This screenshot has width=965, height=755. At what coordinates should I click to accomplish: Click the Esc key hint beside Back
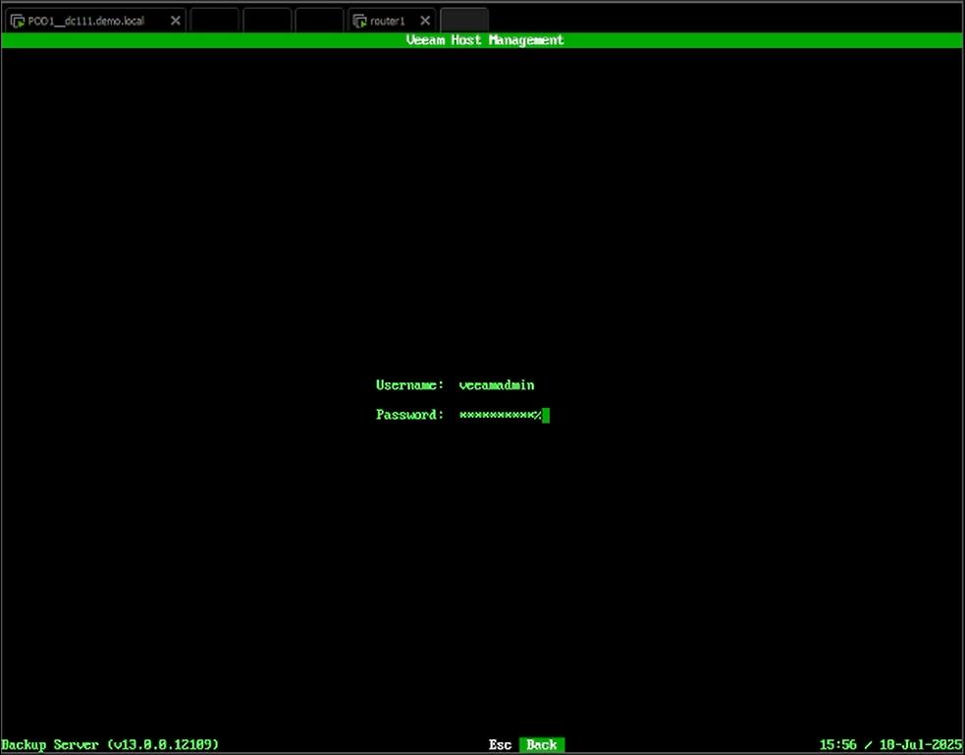tap(500, 745)
